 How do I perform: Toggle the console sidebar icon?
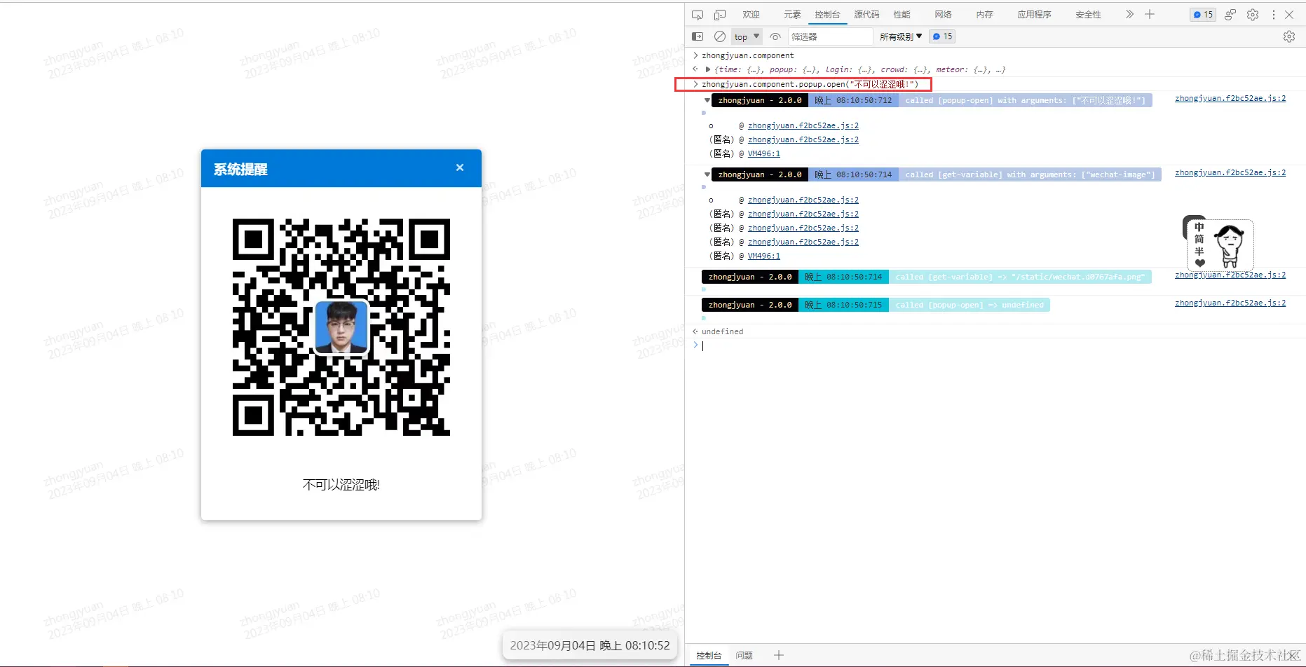point(698,36)
